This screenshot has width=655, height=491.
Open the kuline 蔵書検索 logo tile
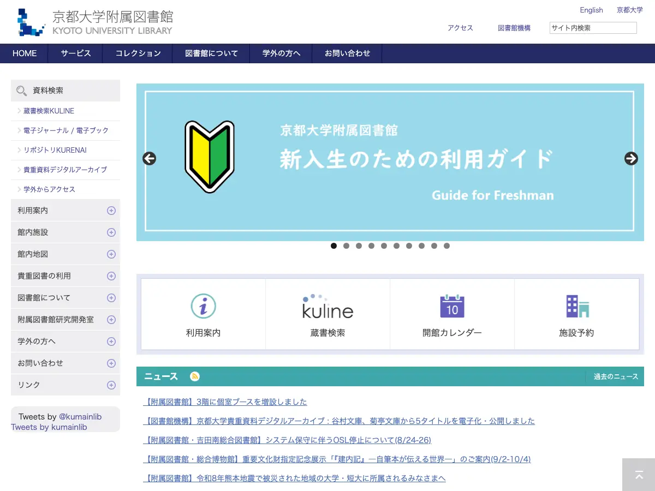pyautogui.click(x=327, y=314)
